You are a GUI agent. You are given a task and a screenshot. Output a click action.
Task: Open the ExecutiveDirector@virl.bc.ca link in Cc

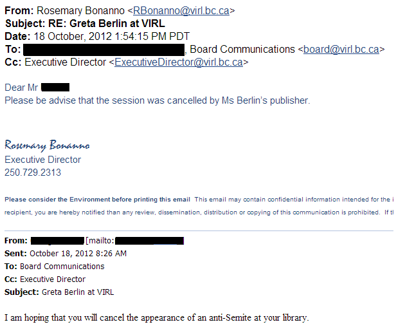(x=179, y=62)
